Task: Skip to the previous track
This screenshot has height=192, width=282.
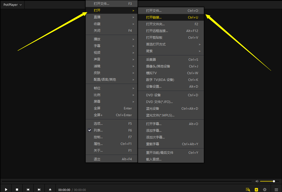Action: [28, 190]
